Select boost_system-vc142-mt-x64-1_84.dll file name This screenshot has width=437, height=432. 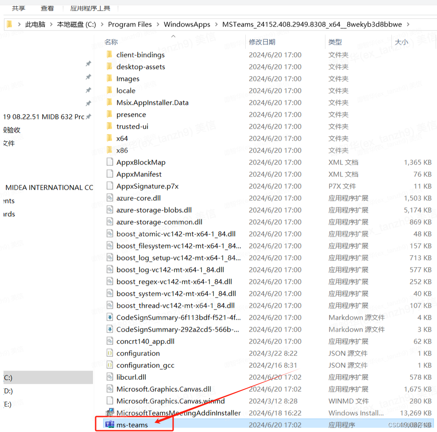(176, 294)
